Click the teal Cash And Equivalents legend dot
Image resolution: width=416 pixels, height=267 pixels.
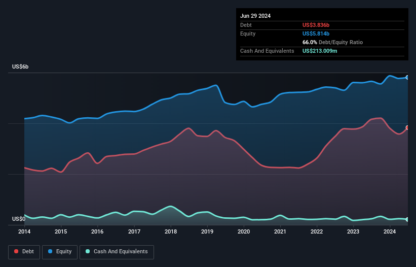coord(88,251)
